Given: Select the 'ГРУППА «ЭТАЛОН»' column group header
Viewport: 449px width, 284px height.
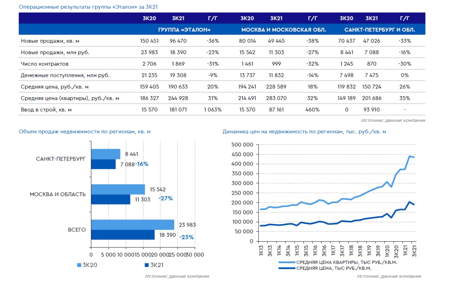Looking at the screenshot, I should [184, 30].
